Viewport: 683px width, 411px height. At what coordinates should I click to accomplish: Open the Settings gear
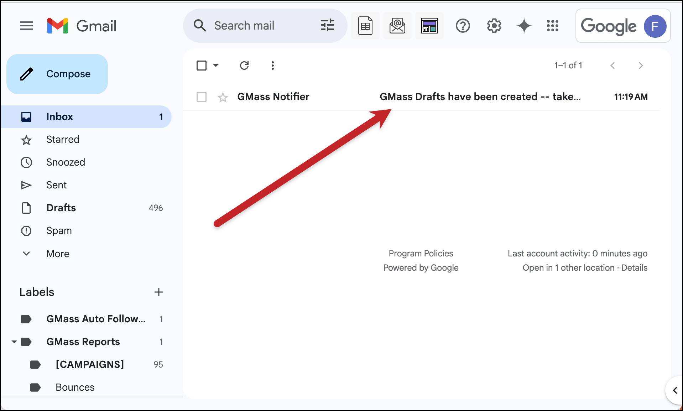[x=494, y=26]
